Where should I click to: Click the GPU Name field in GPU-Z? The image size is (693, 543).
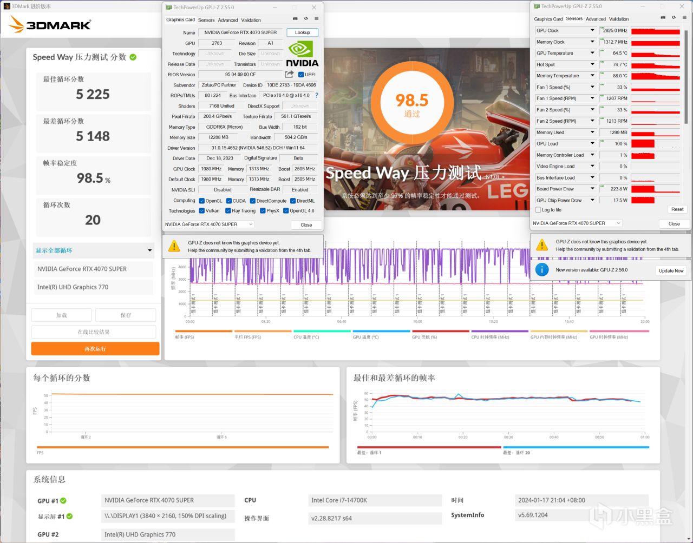click(x=240, y=32)
